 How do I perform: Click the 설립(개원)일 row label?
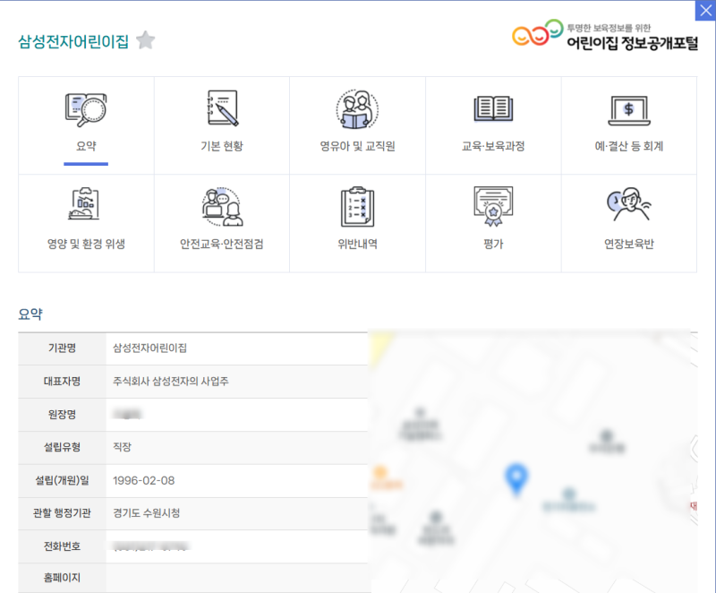click(x=62, y=481)
